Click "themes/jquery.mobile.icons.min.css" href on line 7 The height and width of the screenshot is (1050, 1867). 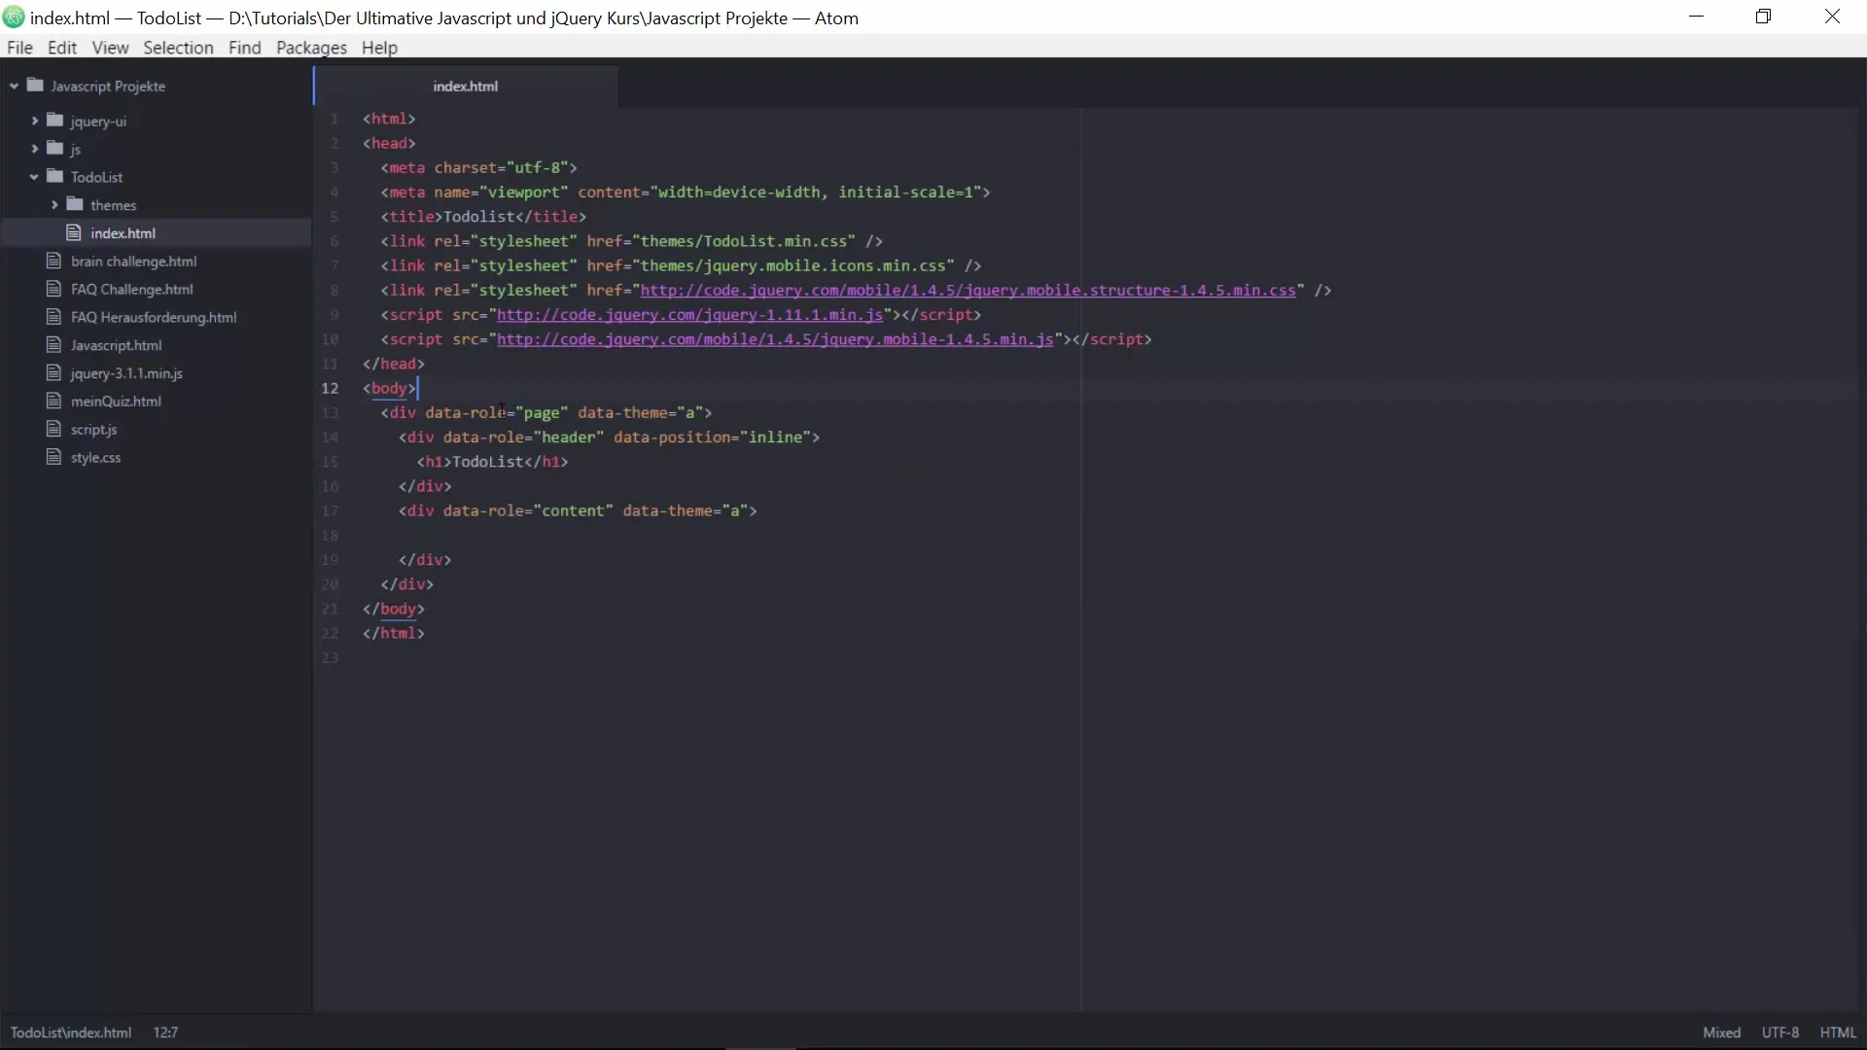(793, 265)
